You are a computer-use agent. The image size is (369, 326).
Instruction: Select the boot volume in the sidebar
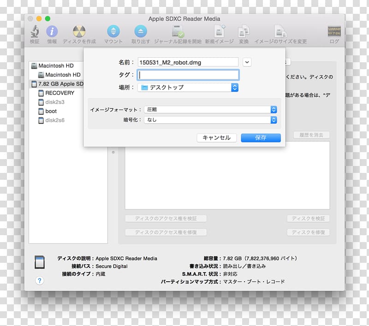50,111
